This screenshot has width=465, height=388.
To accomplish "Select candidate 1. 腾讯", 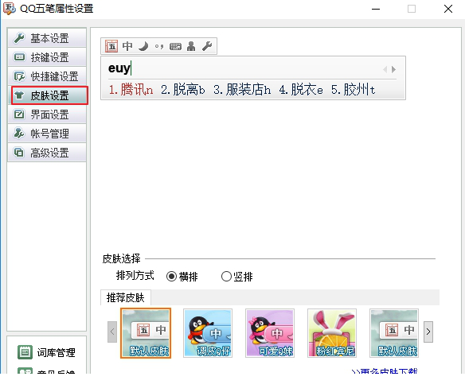I will [x=131, y=90].
